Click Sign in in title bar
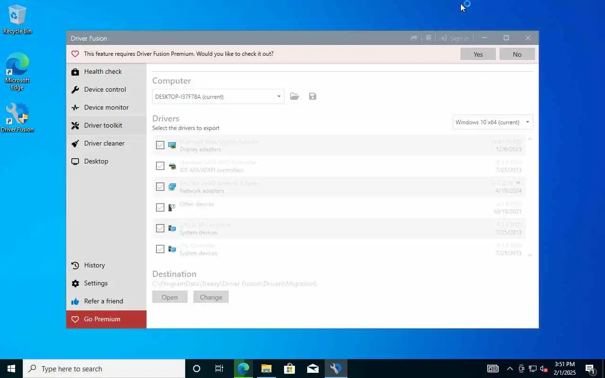This screenshot has height=378, width=605. pos(455,38)
